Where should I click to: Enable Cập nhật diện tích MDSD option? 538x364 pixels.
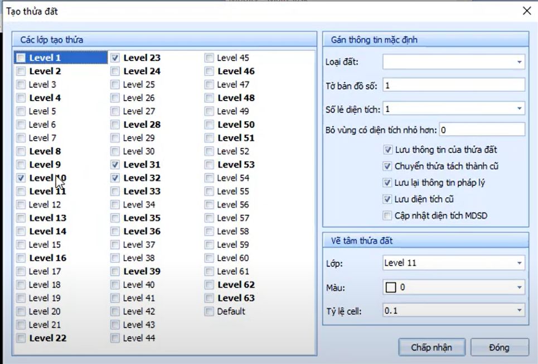(387, 215)
